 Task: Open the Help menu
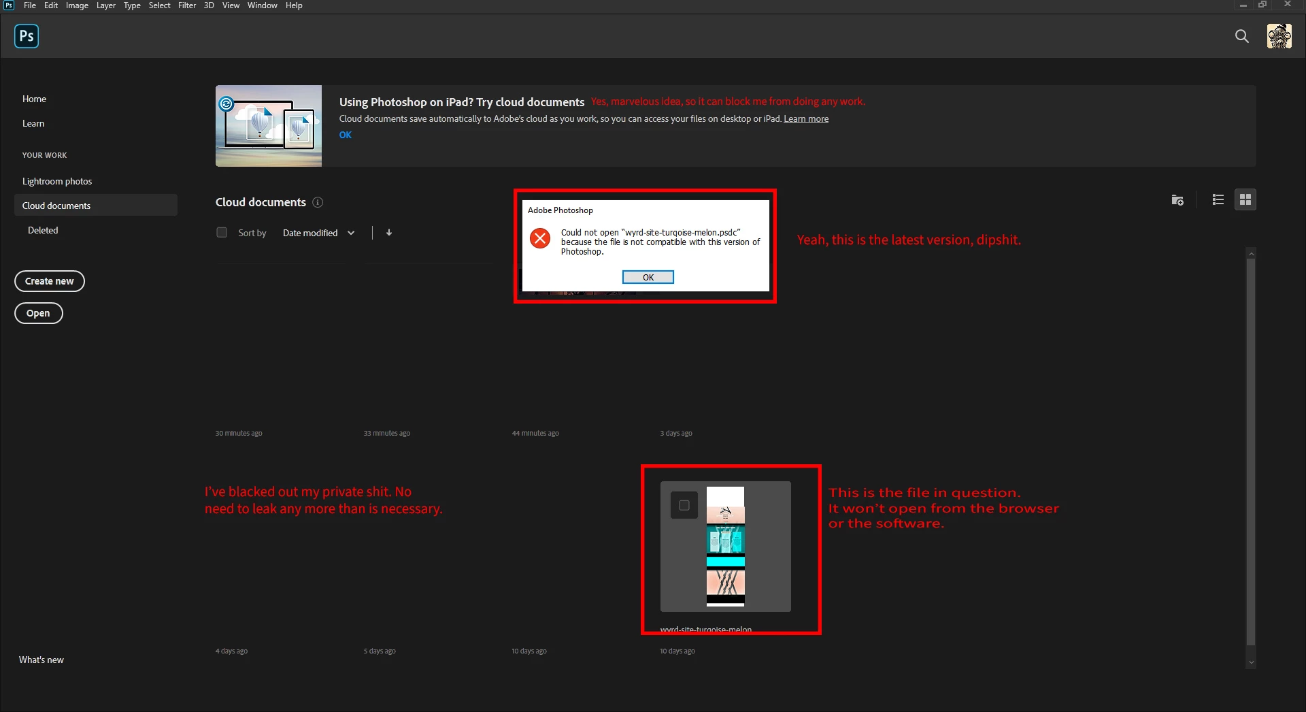tap(294, 5)
